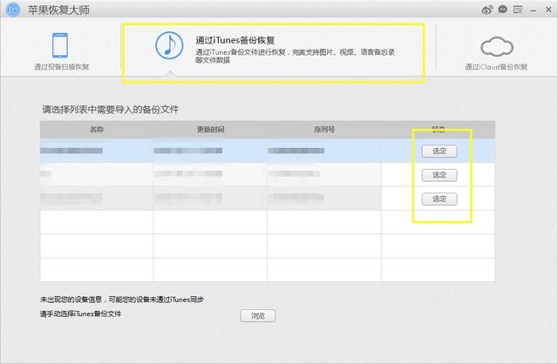
Task: Switch to 通过设备扫描恢复 tab
Action: pos(61,51)
